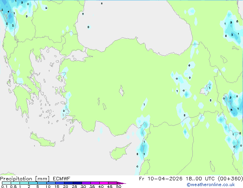Select the 40–45 mm magenta legend swatch
Image resolution: width=243 pixels, height=188 pixels.
tap(104, 183)
